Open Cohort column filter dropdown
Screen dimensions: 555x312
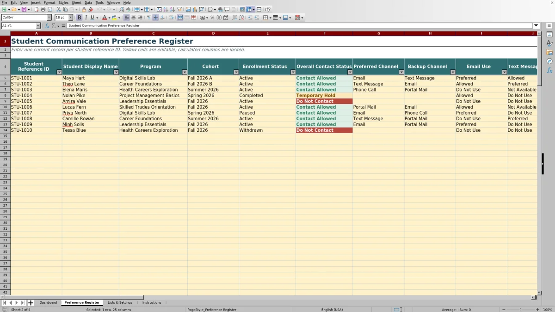click(236, 72)
